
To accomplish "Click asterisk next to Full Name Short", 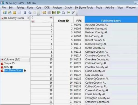I will [25, 71].
